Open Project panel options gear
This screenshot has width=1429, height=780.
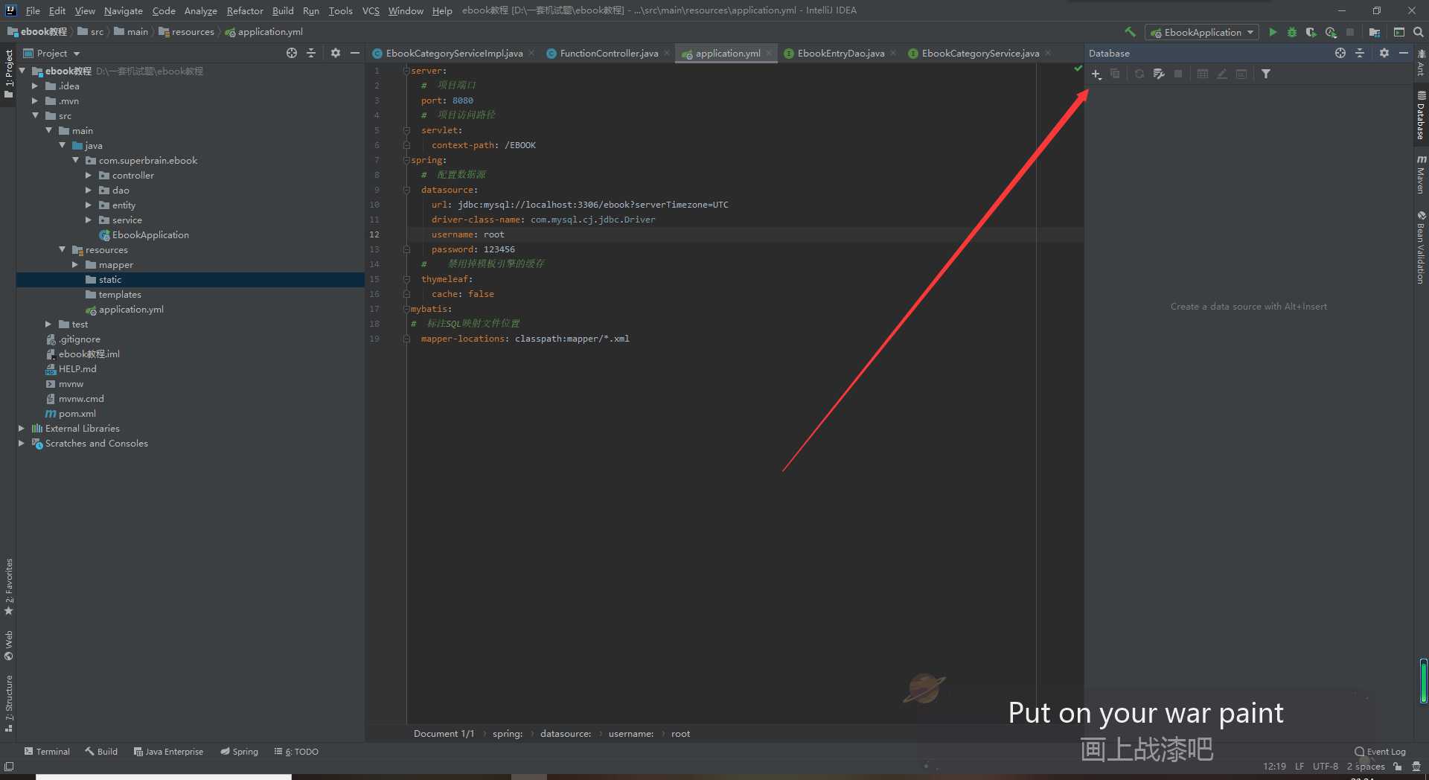pos(336,53)
